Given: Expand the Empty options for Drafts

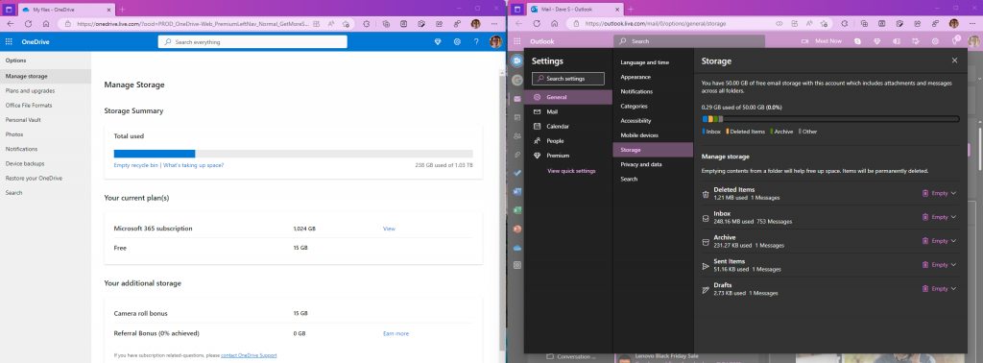Looking at the screenshot, I should click(953, 288).
